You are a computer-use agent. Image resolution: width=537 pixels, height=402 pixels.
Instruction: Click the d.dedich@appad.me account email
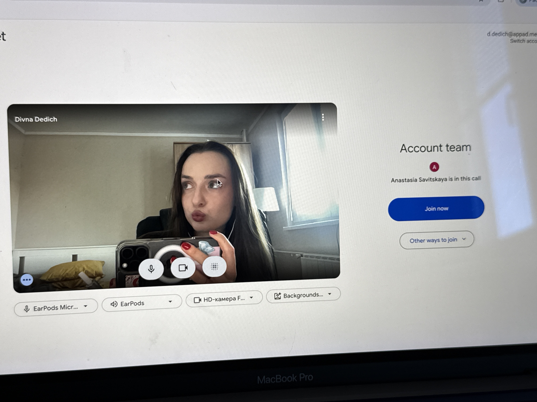coord(512,34)
